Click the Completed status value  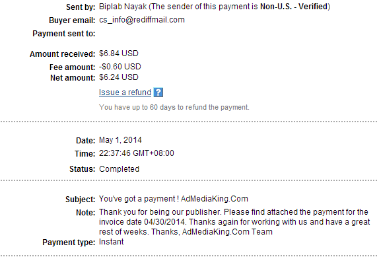(120, 169)
